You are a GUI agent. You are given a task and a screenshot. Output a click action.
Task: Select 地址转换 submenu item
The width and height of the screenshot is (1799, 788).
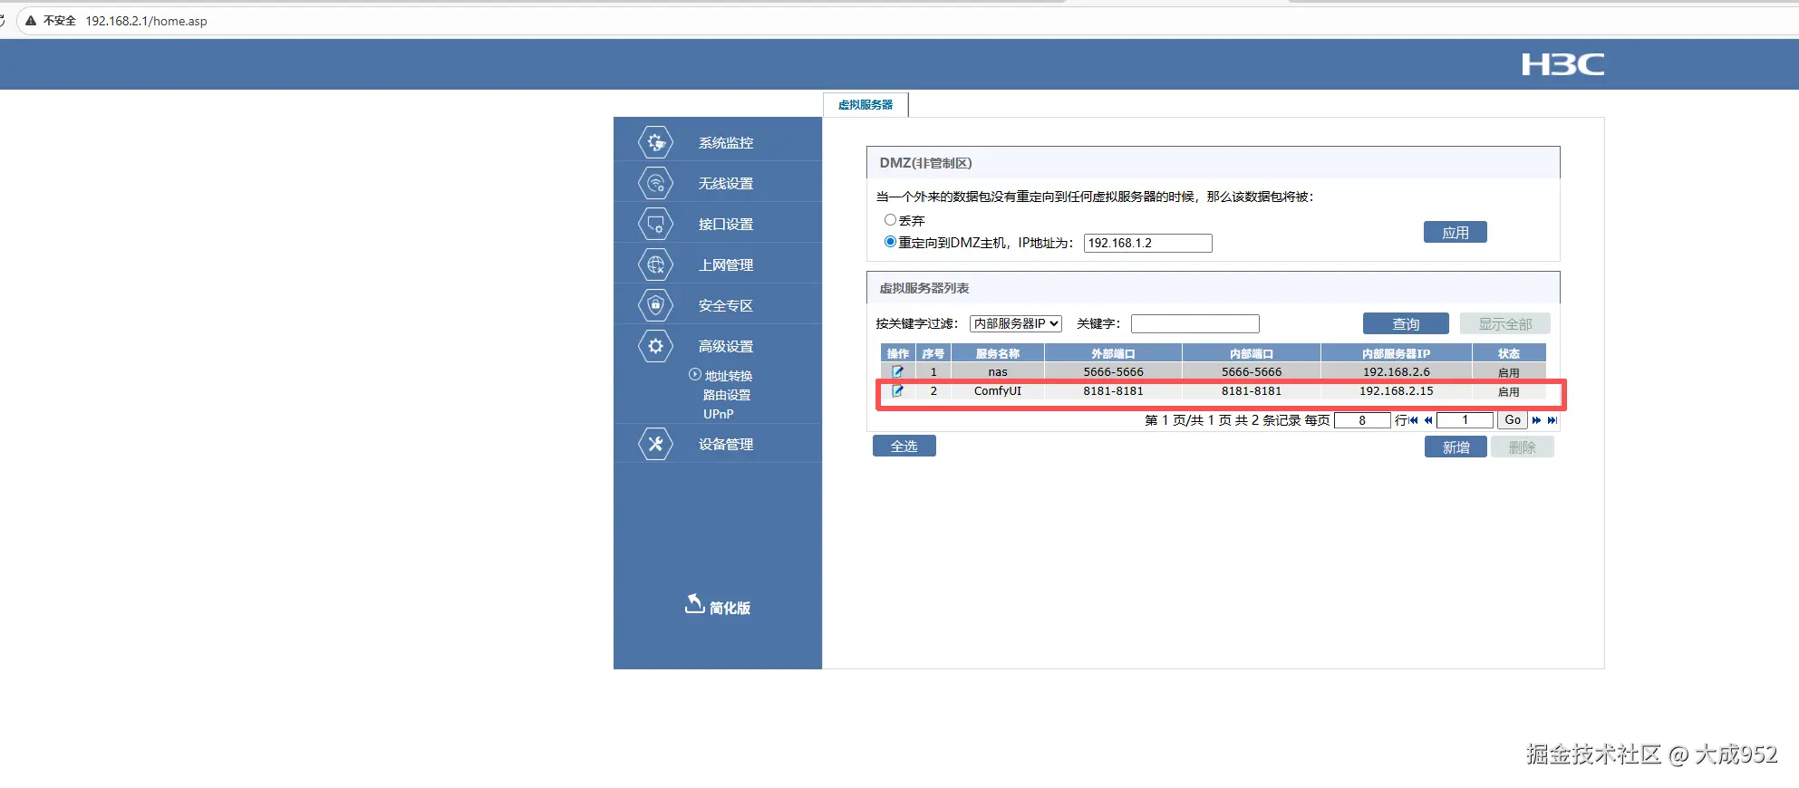[x=729, y=376]
